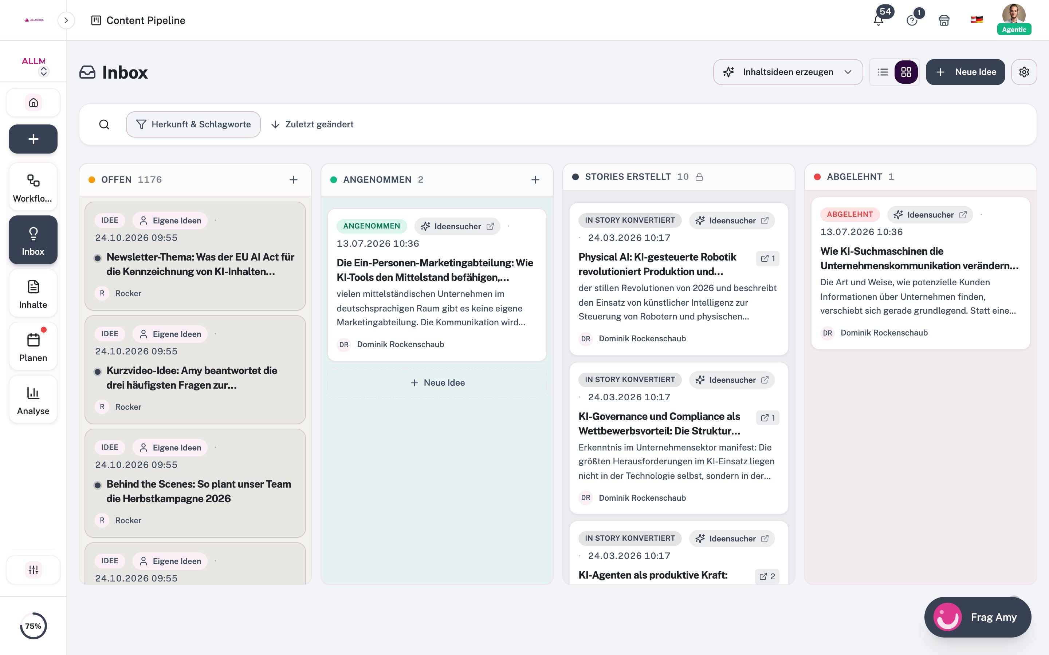Screen dimensions: 1049x655
Task: Open linked story badge on KI-Governance card
Action: point(767,418)
